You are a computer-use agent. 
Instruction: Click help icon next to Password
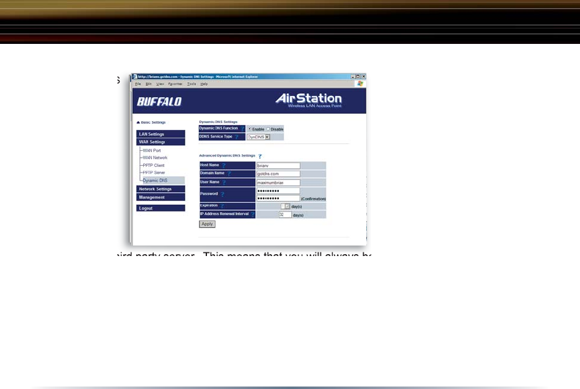pyautogui.click(x=222, y=194)
